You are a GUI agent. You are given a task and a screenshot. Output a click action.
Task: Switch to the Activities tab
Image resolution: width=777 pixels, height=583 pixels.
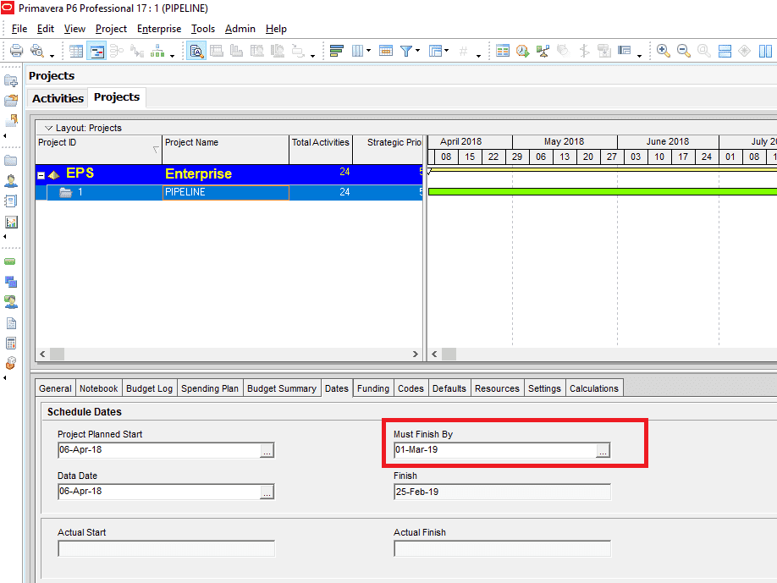[58, 98]
